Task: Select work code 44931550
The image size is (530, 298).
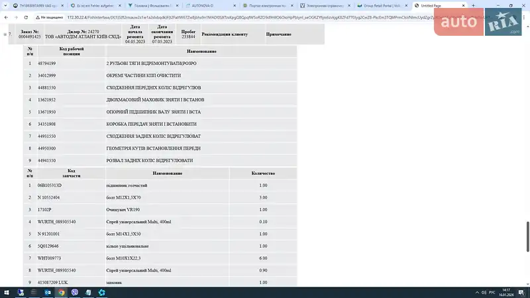Action: pos(46,136)
